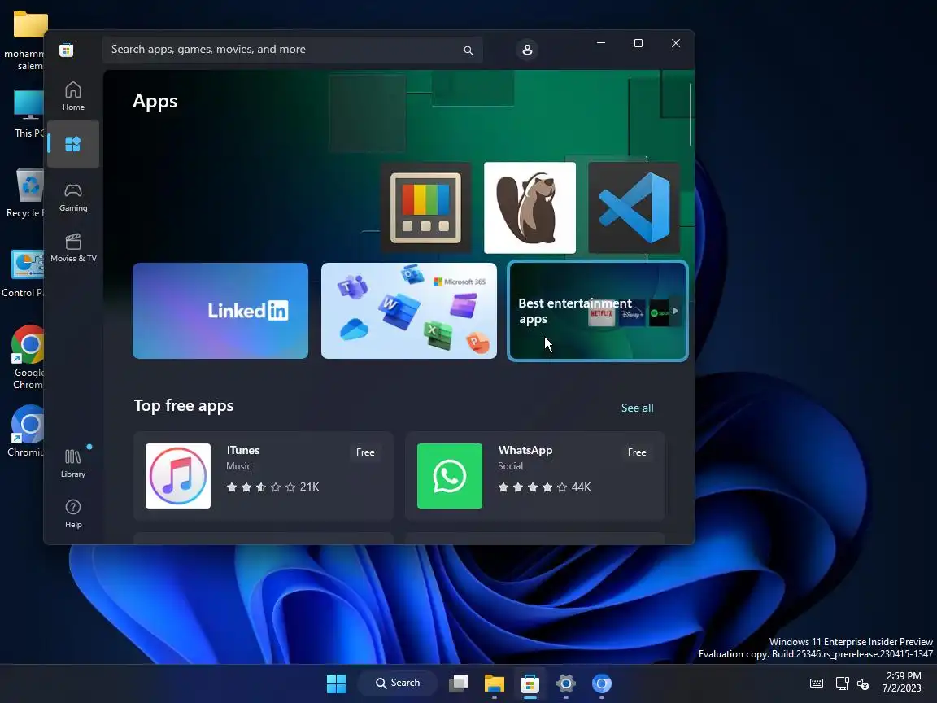Open the account profile icon
This screenshot has height=703, width=937.
(527, 50)
